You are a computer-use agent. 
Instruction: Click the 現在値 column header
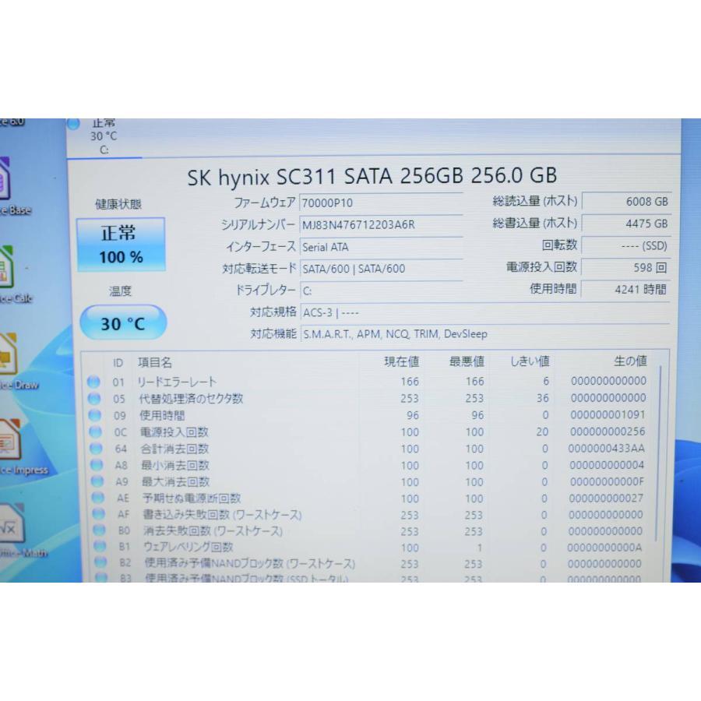(401, 361)
